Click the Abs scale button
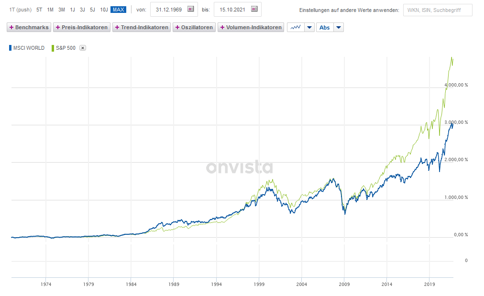484x296 pixels. (x=325, y=27)
